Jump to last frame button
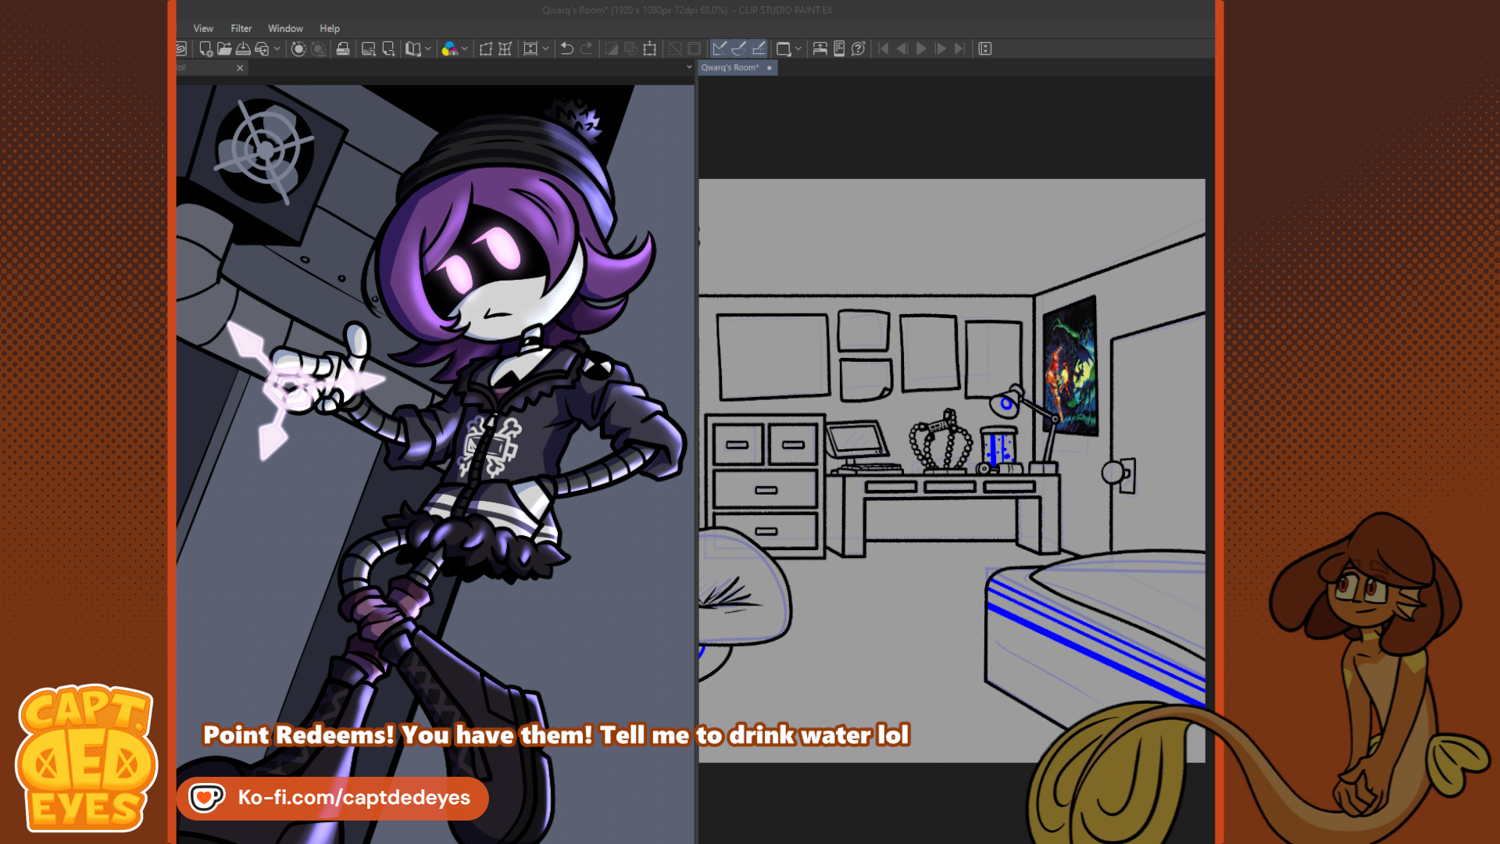1500x844 pixels. click(960, 48)
